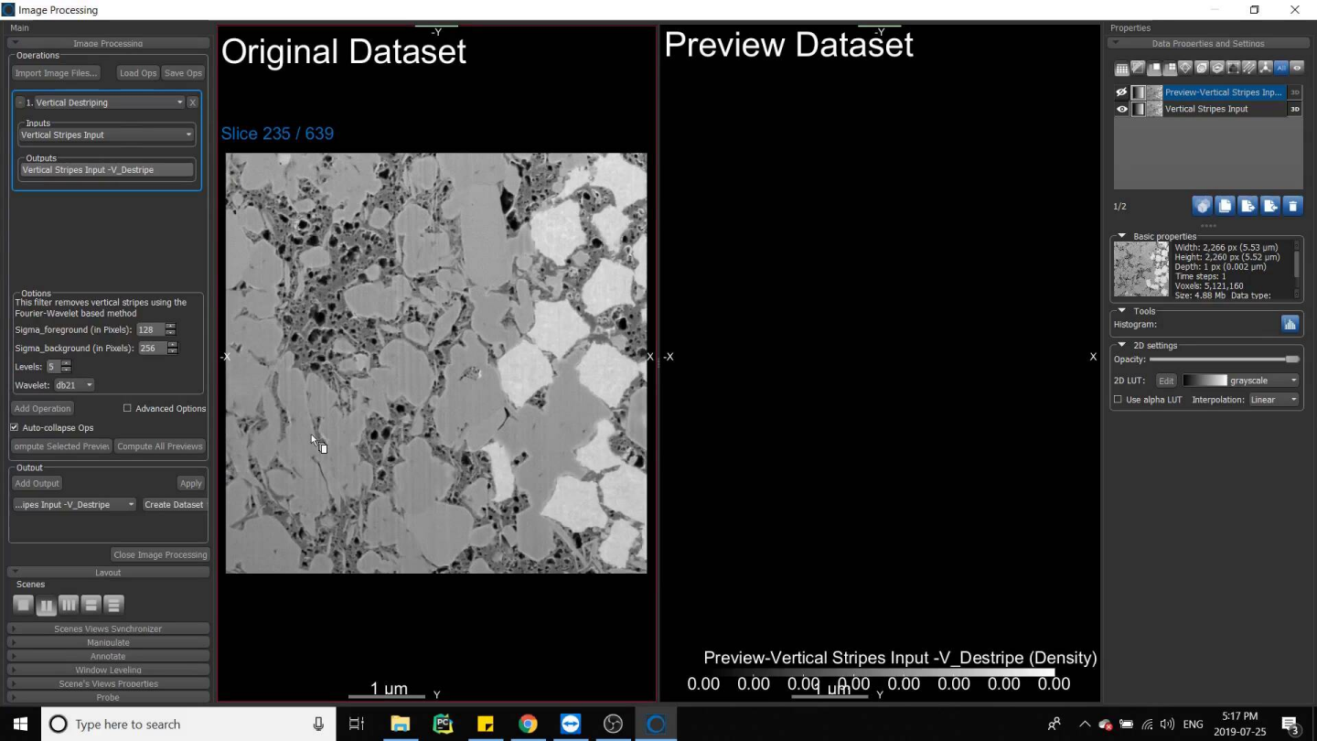Open the histogram tool icon

(x=1290, y=324)
